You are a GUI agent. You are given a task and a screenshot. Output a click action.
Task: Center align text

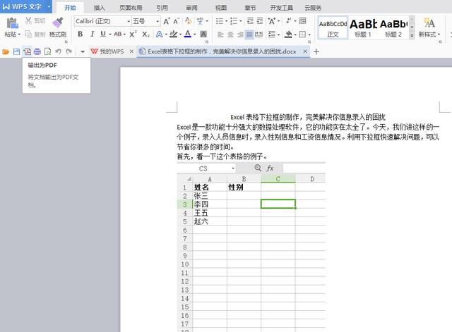(x=230, y=35)
